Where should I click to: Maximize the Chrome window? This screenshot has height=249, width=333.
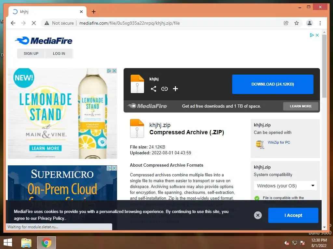pos(309,7)
